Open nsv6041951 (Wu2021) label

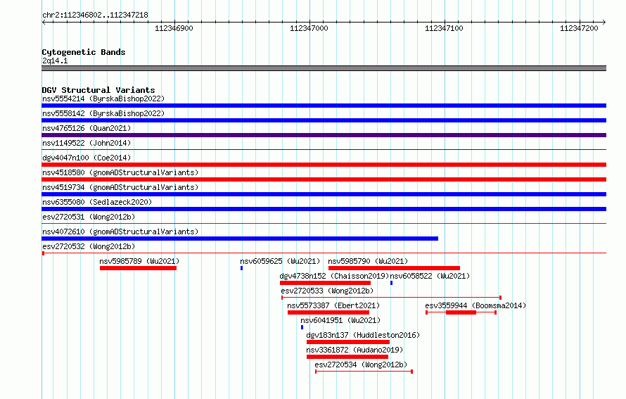point(340,320)
